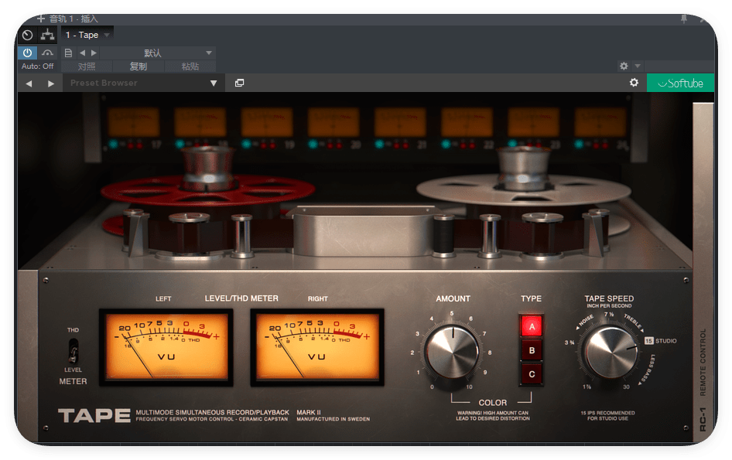Click the gray gear icon in host toolbar

[624, 66]
